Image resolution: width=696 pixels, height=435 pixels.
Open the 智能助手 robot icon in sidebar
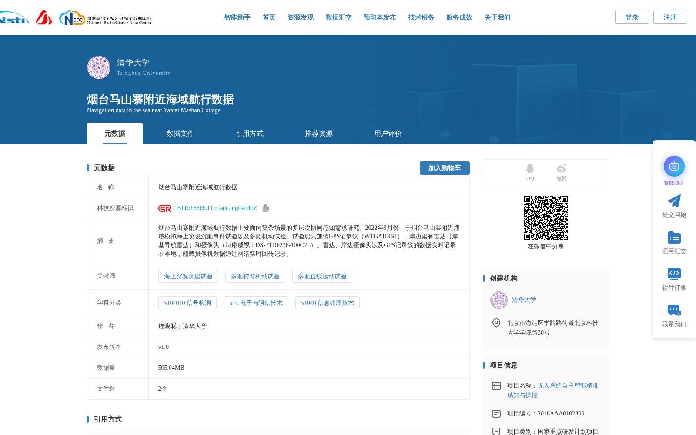[x=674, y=166]
